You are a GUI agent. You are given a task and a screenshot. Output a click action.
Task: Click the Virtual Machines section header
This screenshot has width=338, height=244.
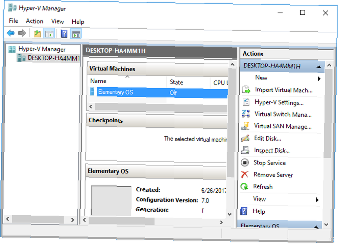coord(158,69)
